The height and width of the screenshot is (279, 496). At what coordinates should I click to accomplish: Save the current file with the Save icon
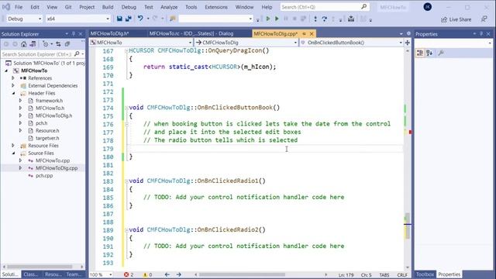coord(119,19)
